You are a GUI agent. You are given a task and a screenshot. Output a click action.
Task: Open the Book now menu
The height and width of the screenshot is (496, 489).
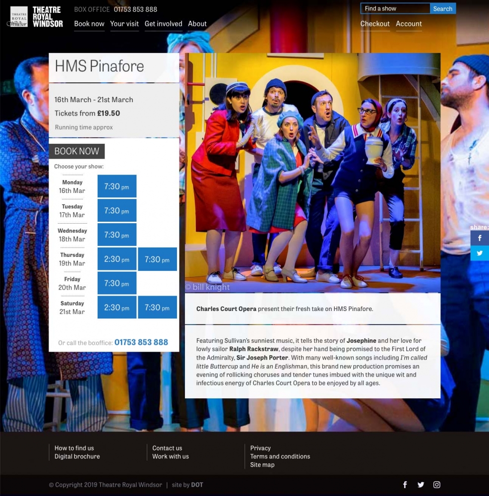(89, 24)
